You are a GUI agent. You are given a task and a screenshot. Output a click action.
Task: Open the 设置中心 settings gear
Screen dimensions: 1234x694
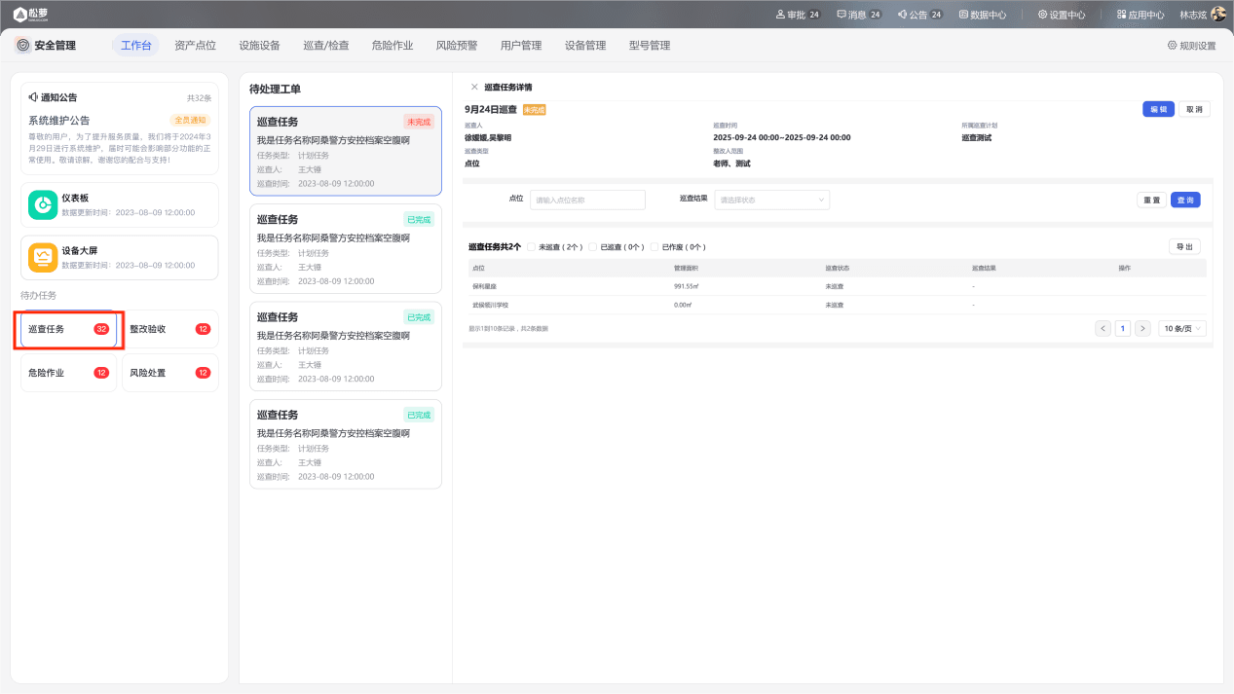pos(1042,15)
